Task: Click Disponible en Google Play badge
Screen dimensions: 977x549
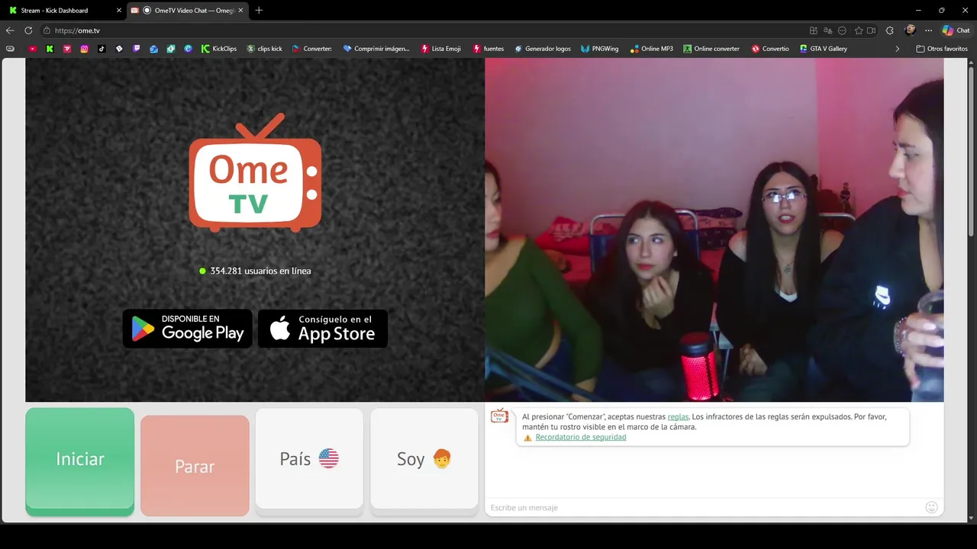Action: click(188, 329)
